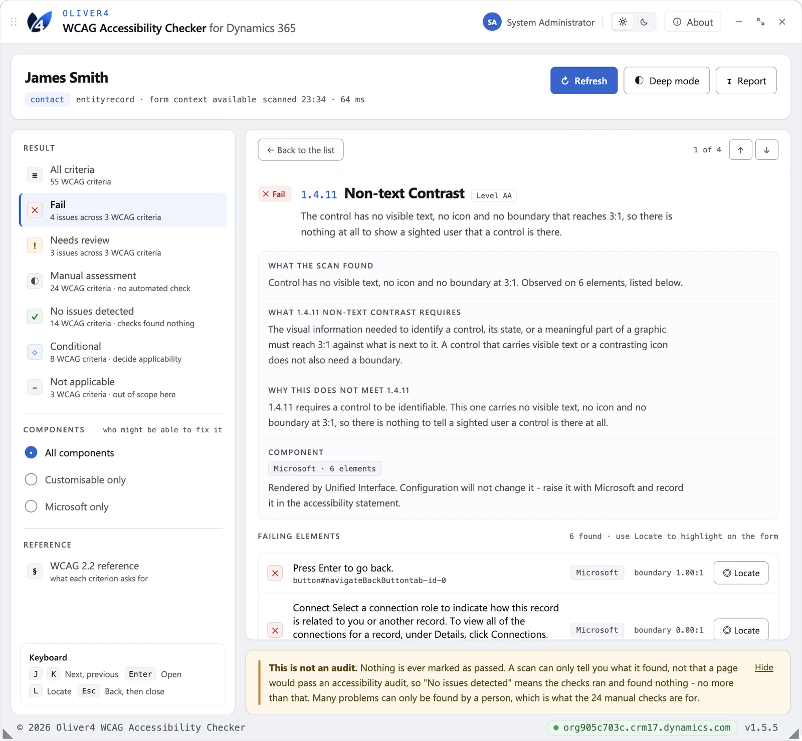Click the All criteria list icon
This screenshot has width=802, height=741.
pos(35,175)
